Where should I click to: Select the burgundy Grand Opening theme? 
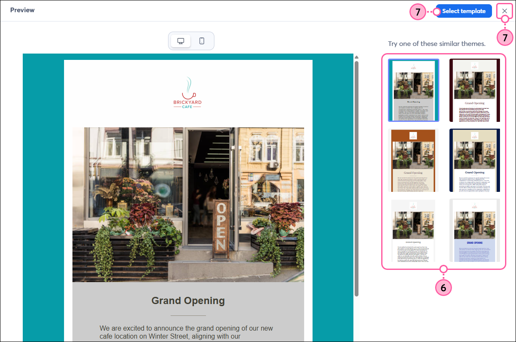coord(475,90)
